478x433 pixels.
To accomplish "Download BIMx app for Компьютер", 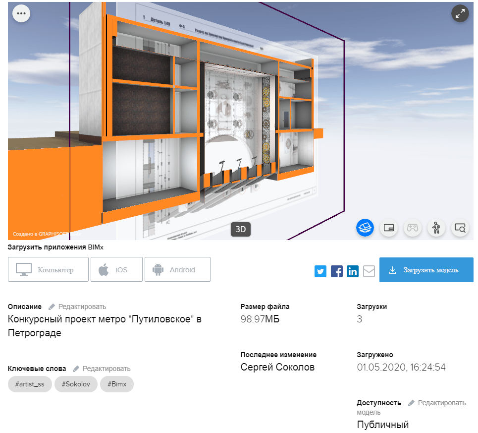I will [x=48, y=270].
